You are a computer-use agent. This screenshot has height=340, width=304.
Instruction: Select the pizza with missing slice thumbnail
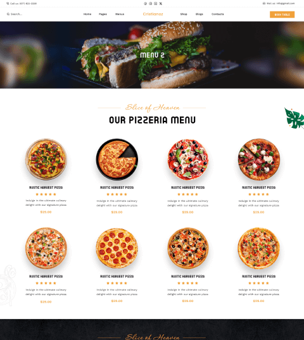pos(117,160)
